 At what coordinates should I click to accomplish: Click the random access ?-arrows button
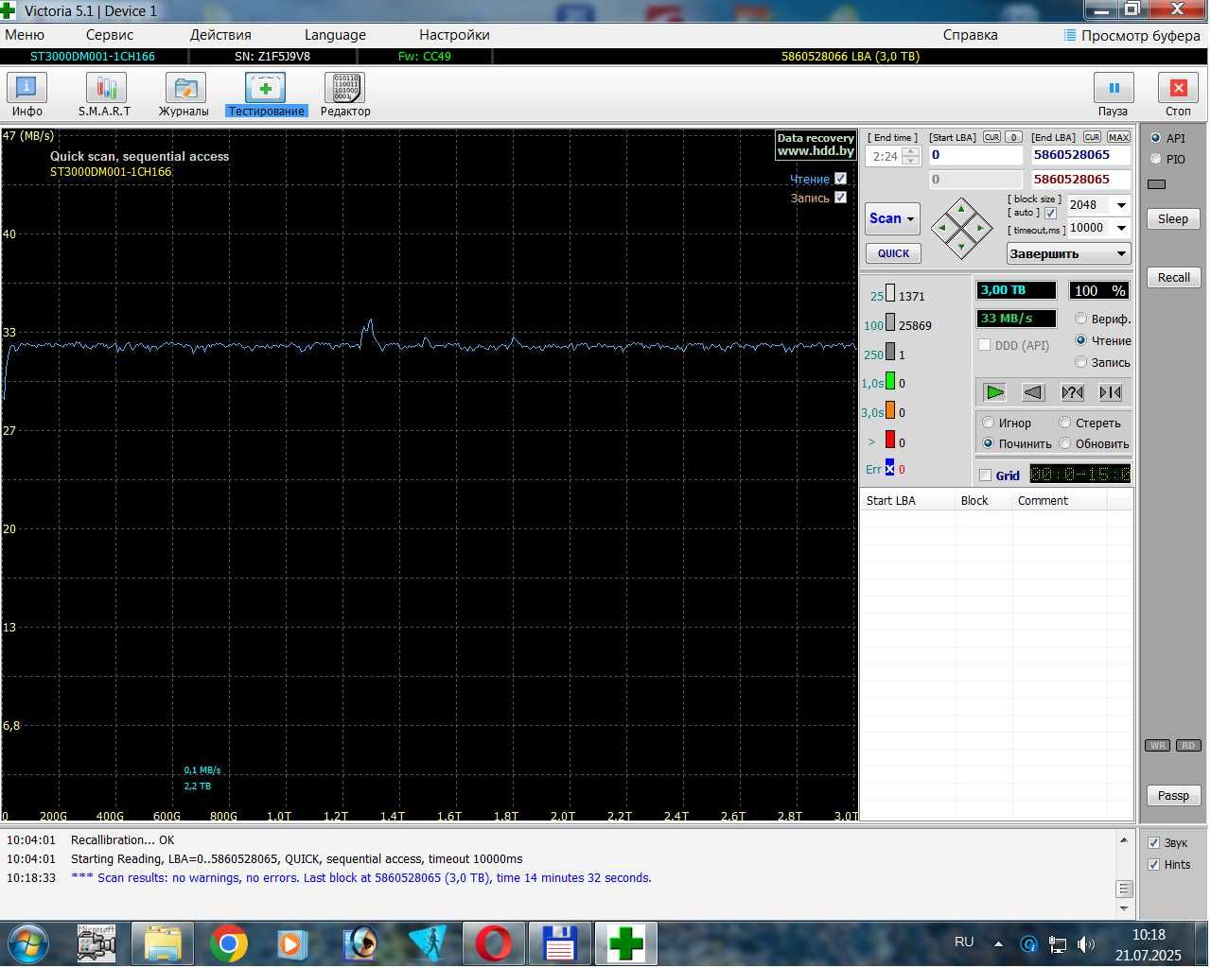click(x=1072, y=392)
